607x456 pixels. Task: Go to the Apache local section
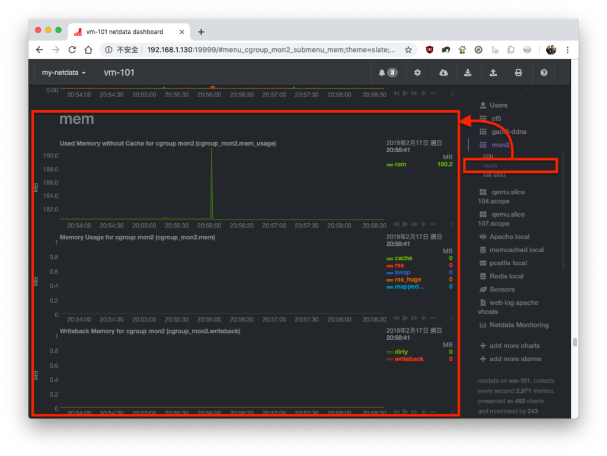tap(504, 237)
